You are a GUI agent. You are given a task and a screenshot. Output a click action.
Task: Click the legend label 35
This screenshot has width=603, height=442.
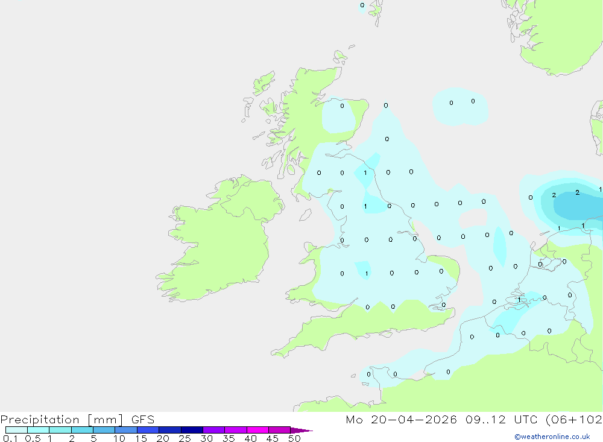[229, 438]
